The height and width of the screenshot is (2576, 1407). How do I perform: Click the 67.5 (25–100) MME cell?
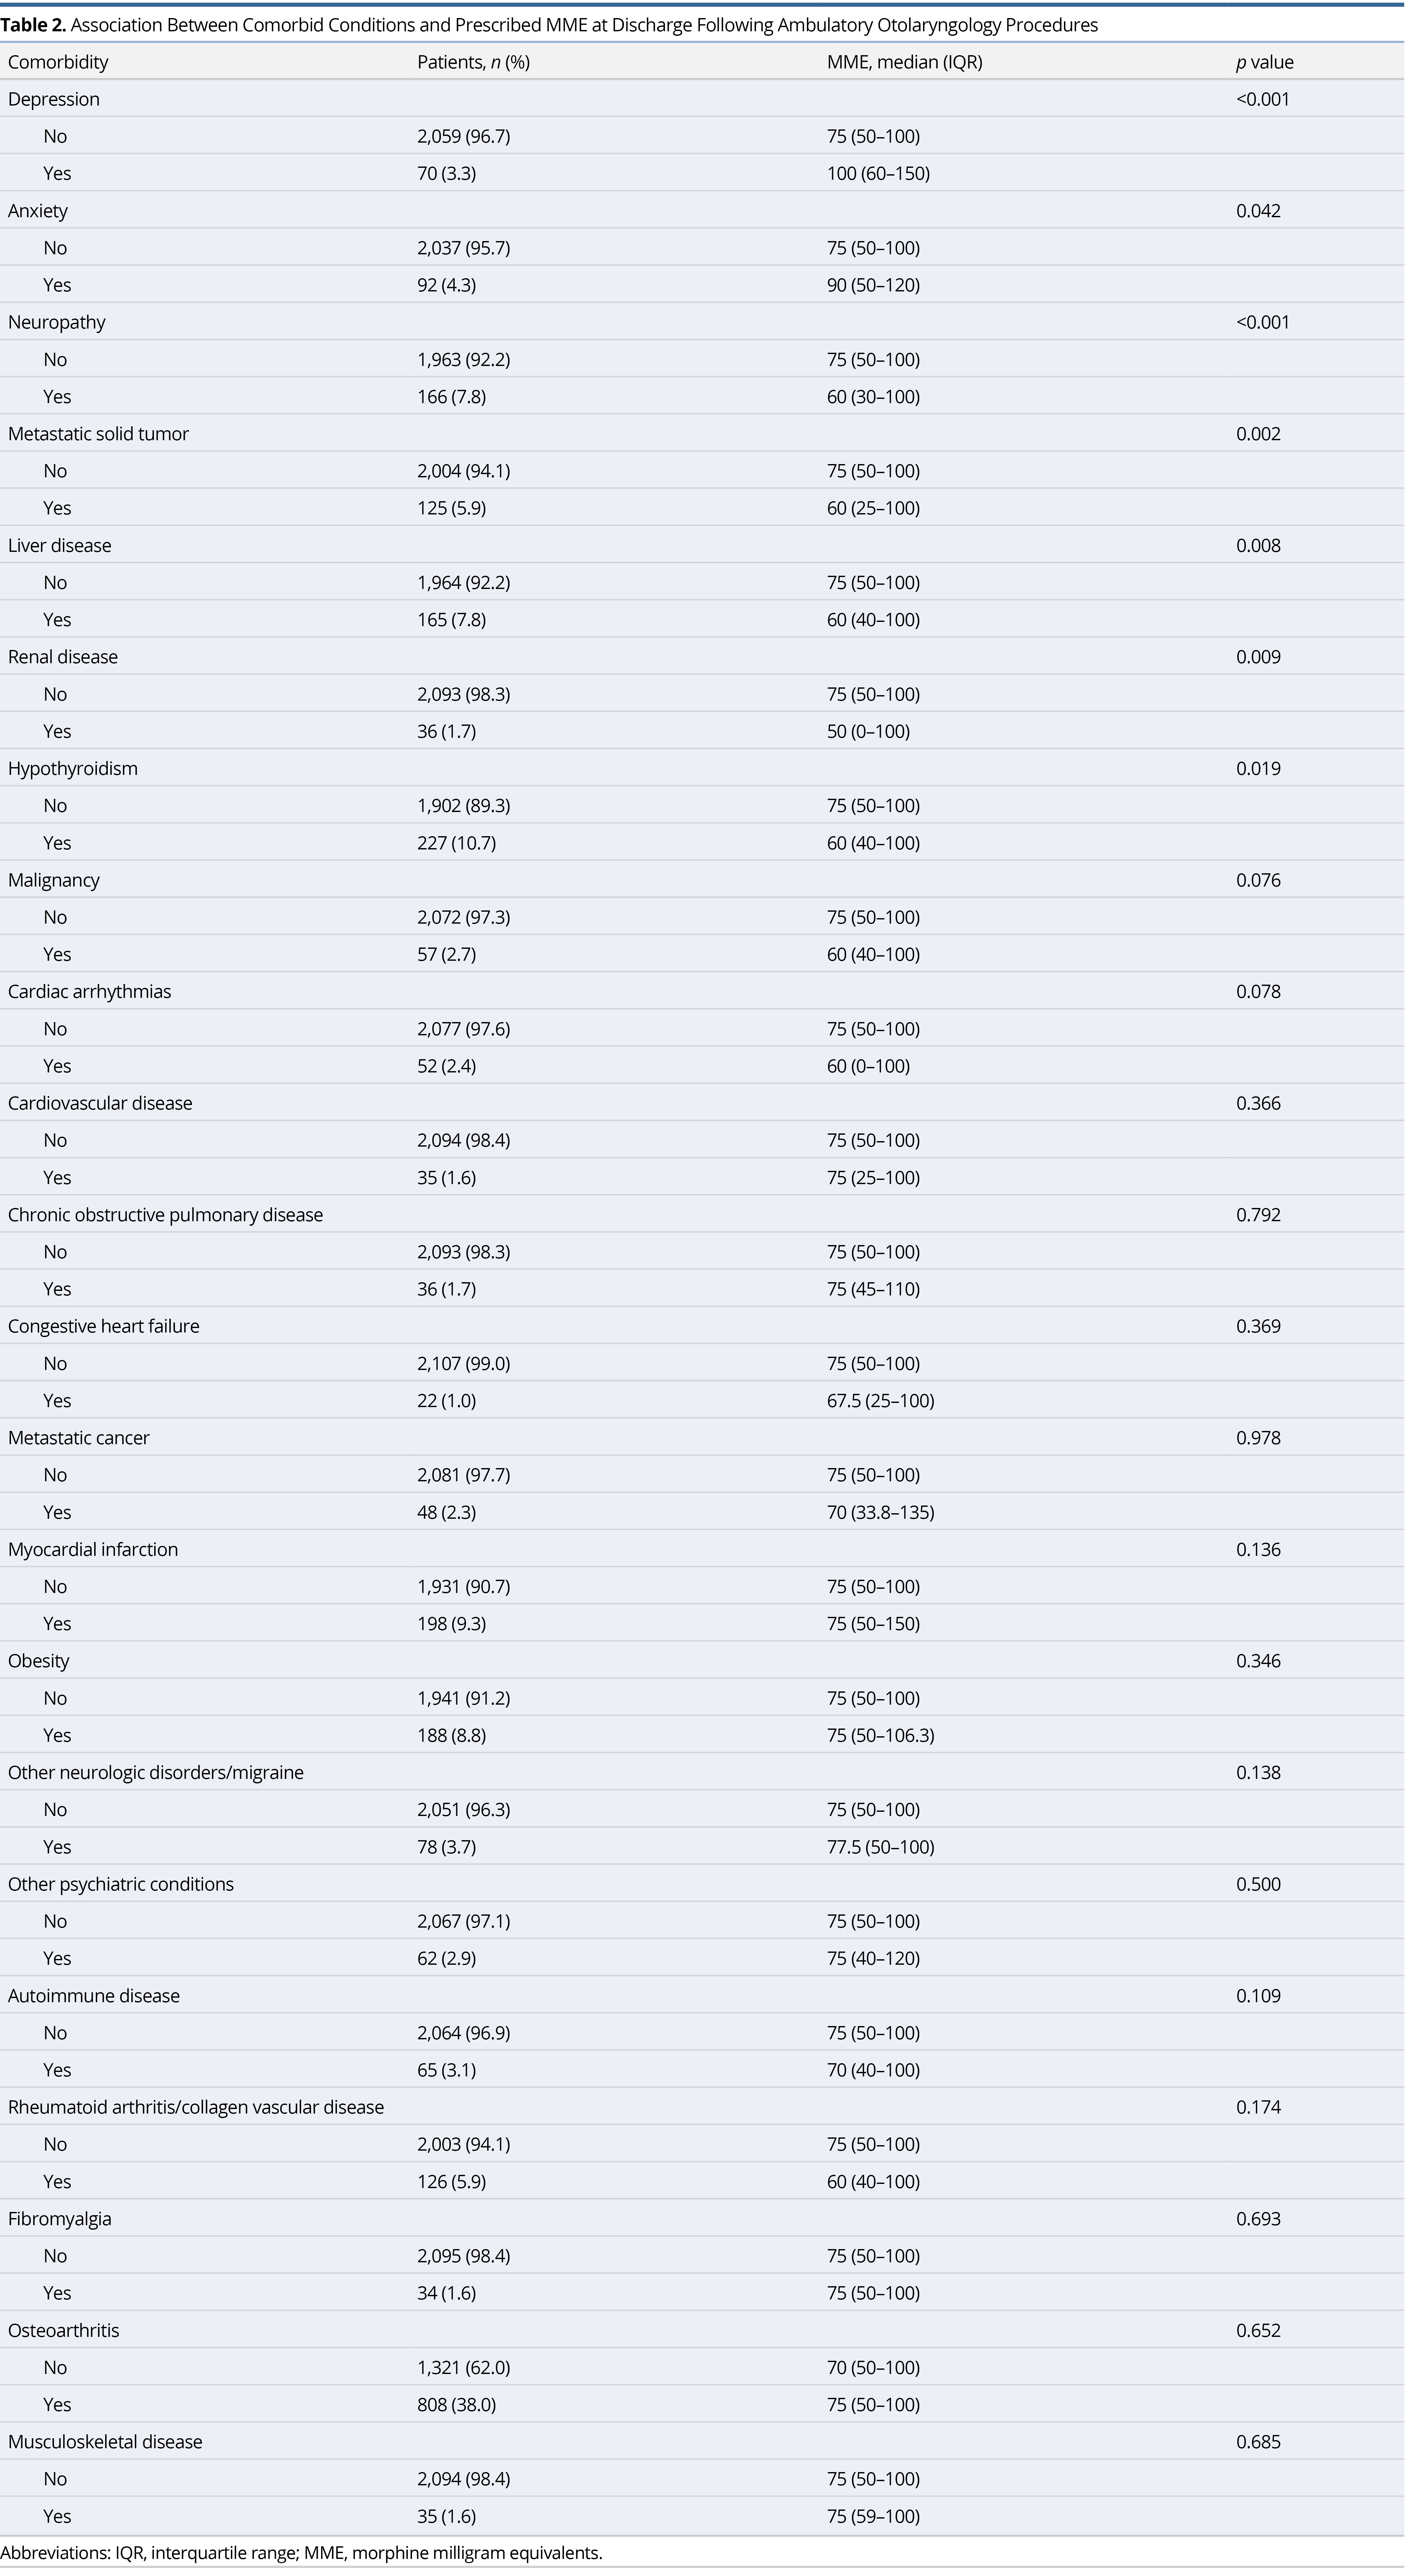point(880,1401)
